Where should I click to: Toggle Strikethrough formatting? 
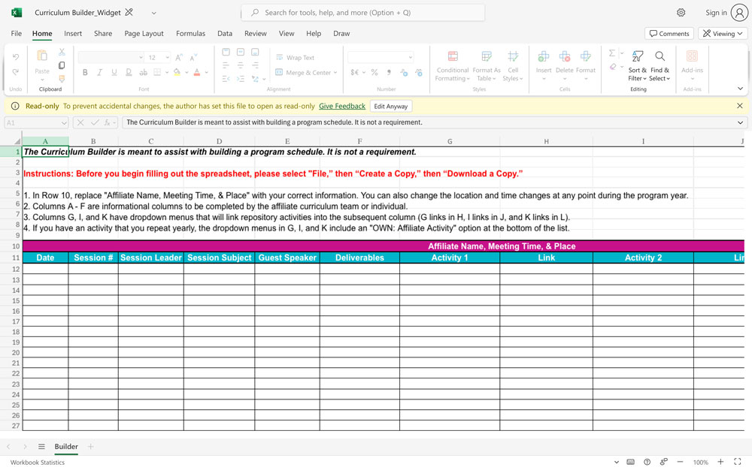[143, 72]
